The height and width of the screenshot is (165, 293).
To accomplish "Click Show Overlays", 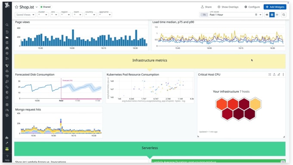I will point(228,7).
